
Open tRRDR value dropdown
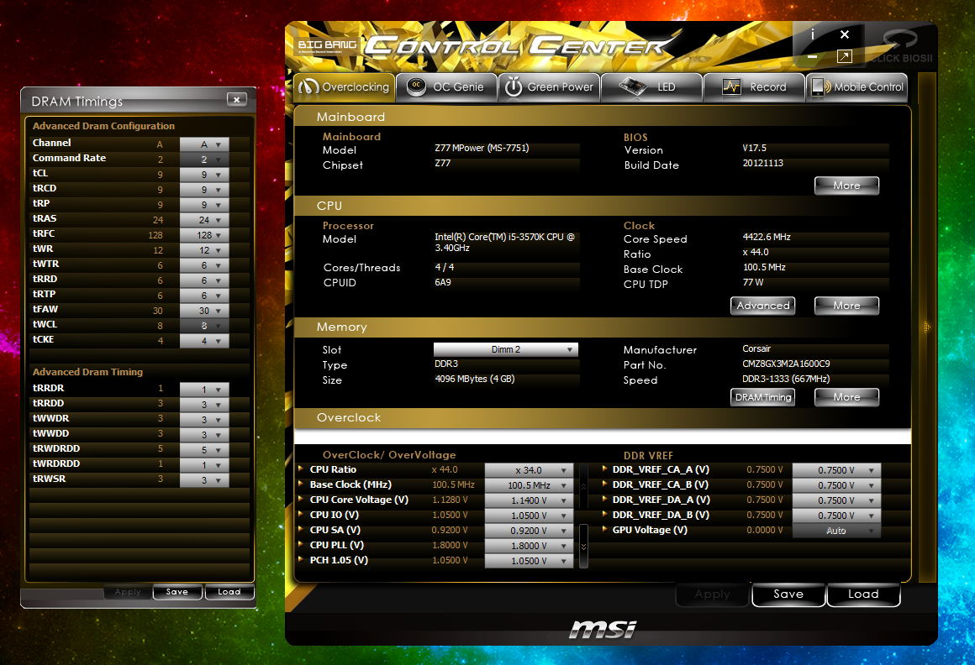point(204,390)
